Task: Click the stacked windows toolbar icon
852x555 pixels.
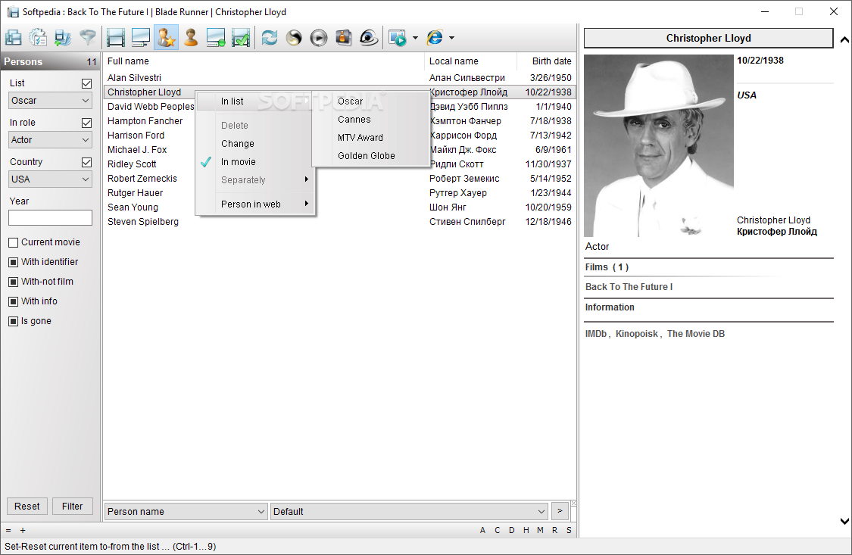Action: pyautogui.click(x=13, y=37)
